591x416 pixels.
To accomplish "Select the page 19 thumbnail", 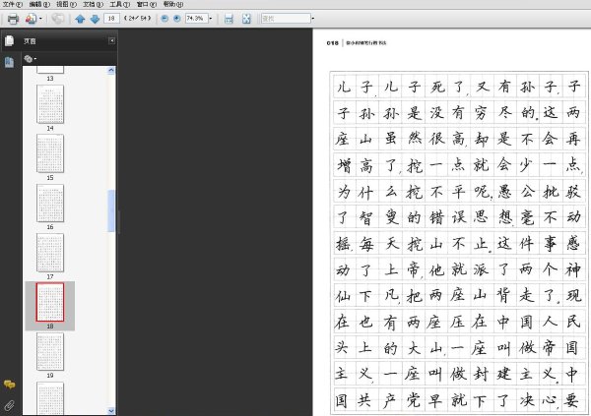I will 50,352.
